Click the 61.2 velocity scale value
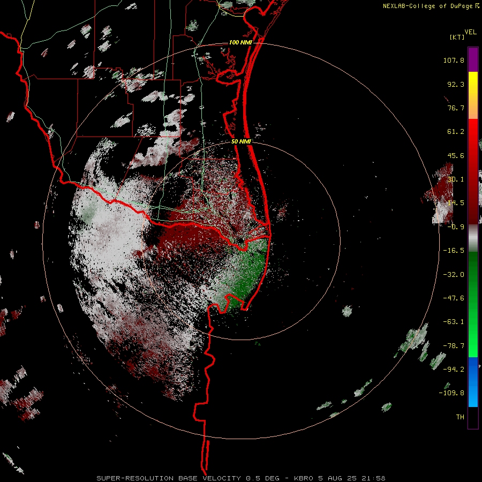Viewport: 482px width, 482px height. click(456, 132)
